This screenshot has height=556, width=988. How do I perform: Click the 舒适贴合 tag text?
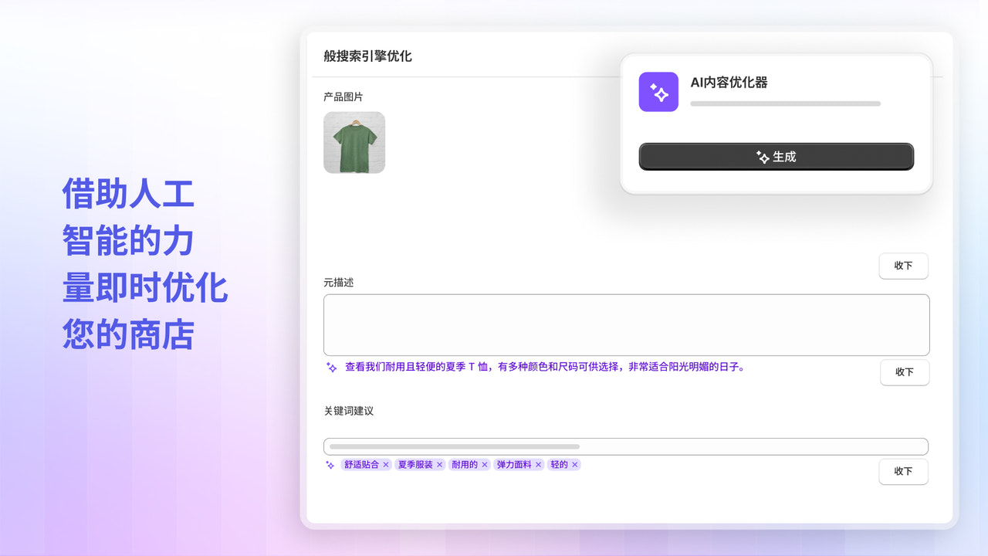(361, 465)
